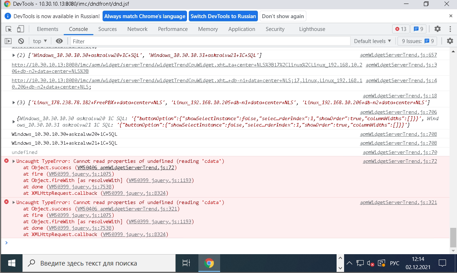Open source link apmWidgetServerTrend.js:18
The width and height of the screenshot is (457, 273).
(x=400, y=96)
